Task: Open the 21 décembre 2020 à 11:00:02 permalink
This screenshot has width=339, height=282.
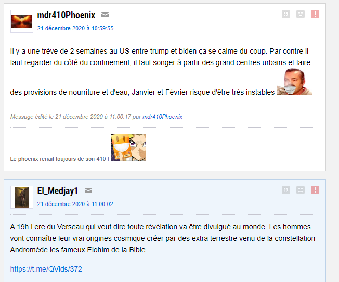Action: coord(75,204)
